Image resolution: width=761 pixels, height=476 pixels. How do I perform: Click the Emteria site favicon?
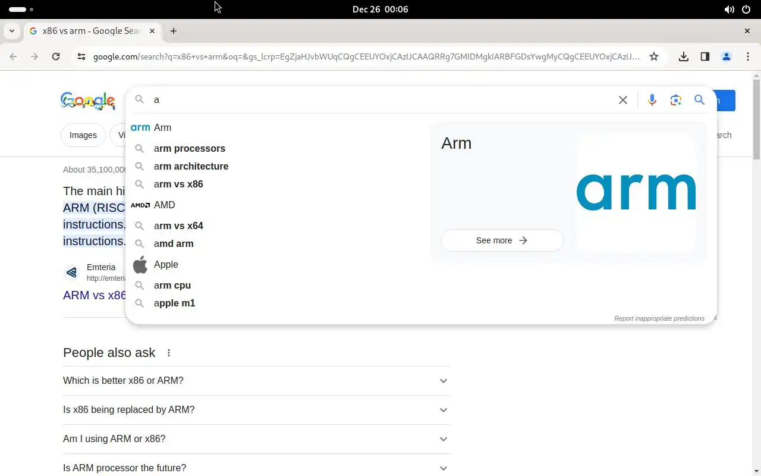[72, 273]
